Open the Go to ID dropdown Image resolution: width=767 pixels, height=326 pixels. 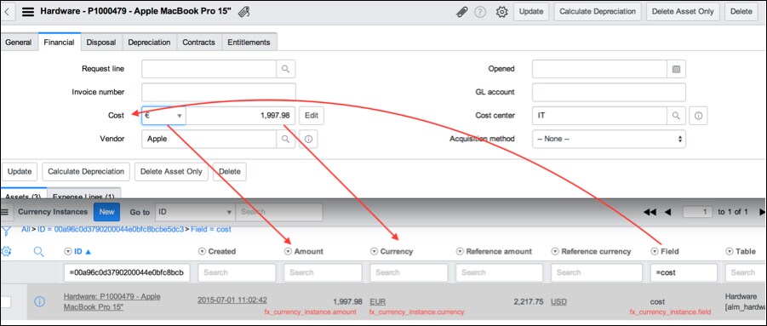[195, 212]
